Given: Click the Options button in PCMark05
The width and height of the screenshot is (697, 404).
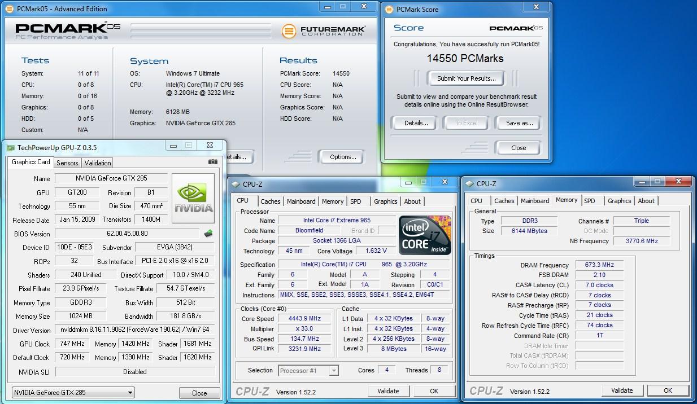Looking at the screenshot, I should pyautogui.click(x=343, y=157).
